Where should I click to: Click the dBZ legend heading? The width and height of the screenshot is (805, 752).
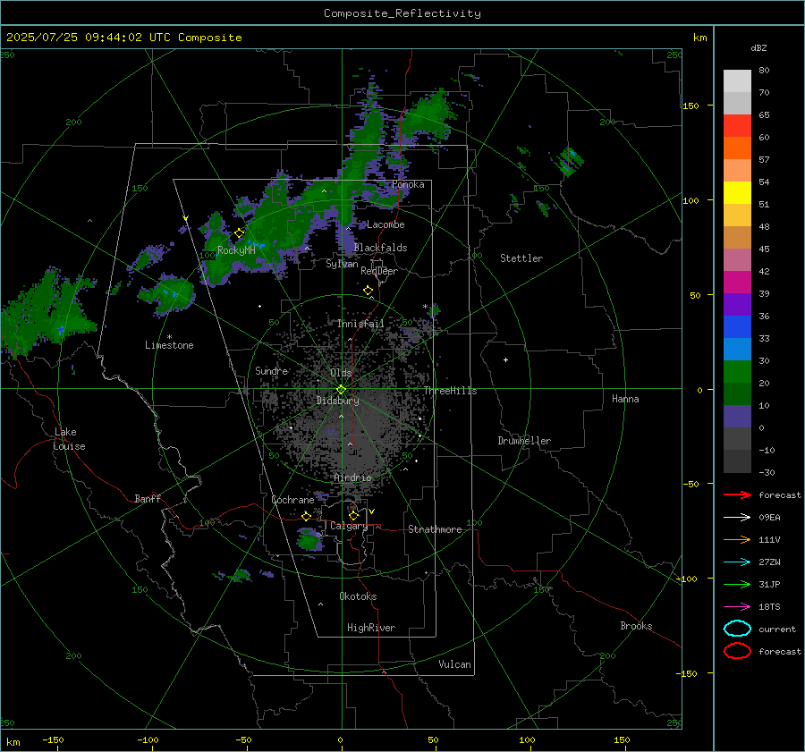tap(758, 47)
